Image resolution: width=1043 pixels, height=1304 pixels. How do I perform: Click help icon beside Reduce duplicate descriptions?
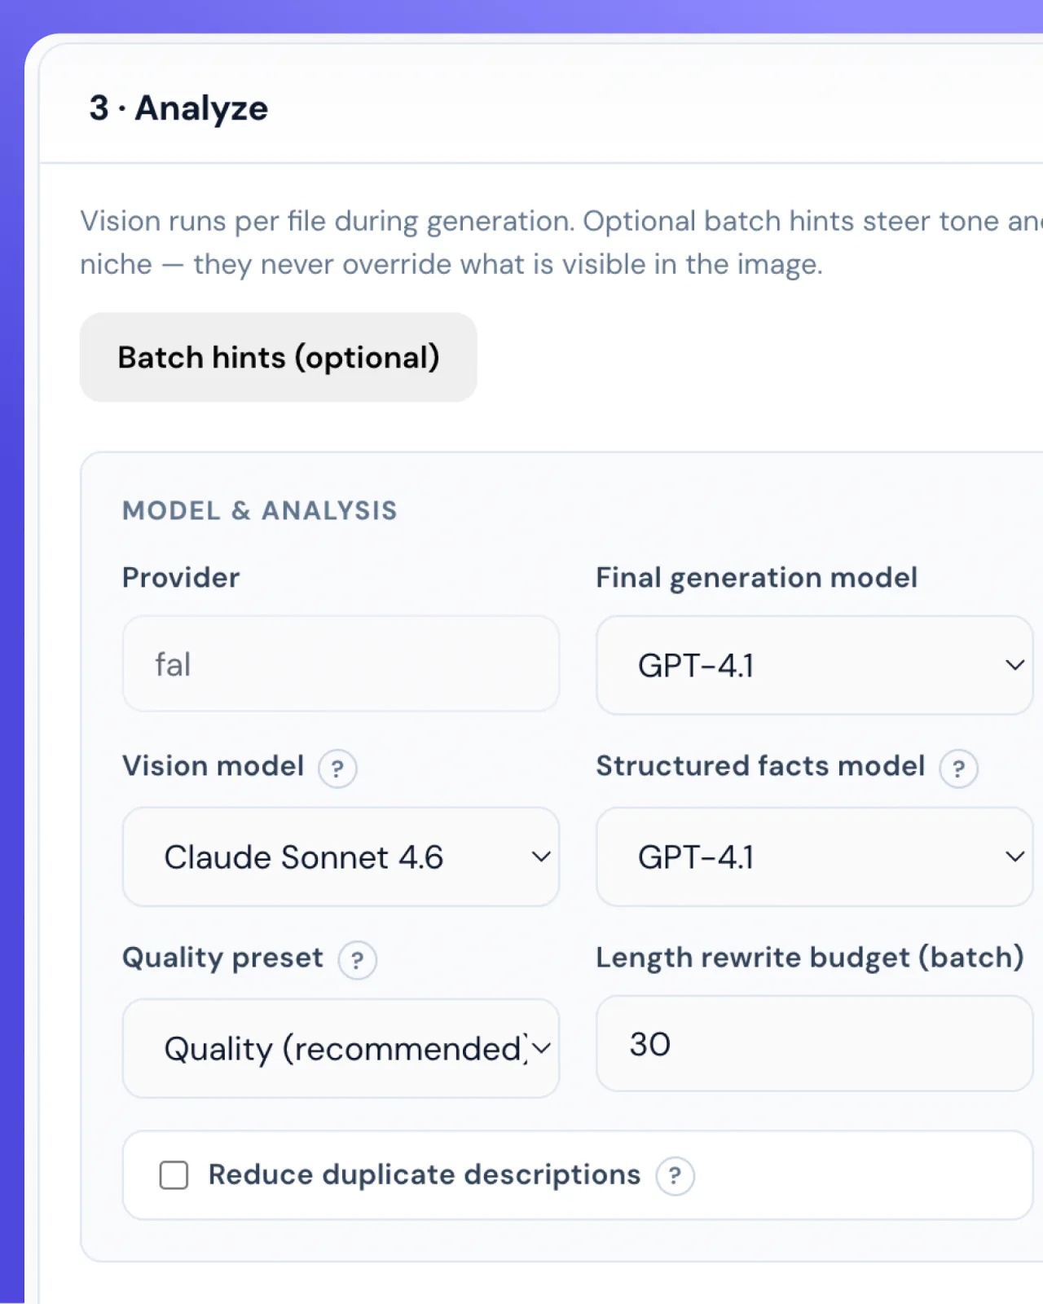[x=675, y=1176]
